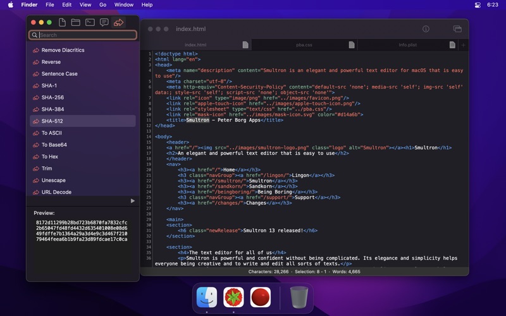
Task: Click the Selection: 8 - 1 status entry
Action: 311,272
